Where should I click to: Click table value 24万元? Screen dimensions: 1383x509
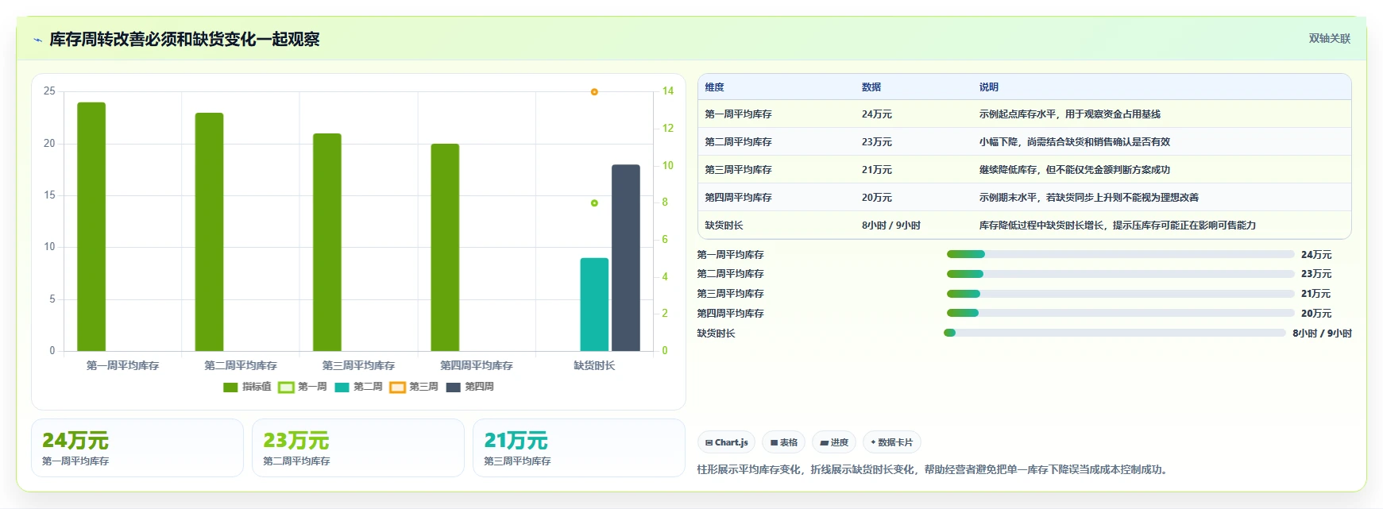tap(877, 114)
